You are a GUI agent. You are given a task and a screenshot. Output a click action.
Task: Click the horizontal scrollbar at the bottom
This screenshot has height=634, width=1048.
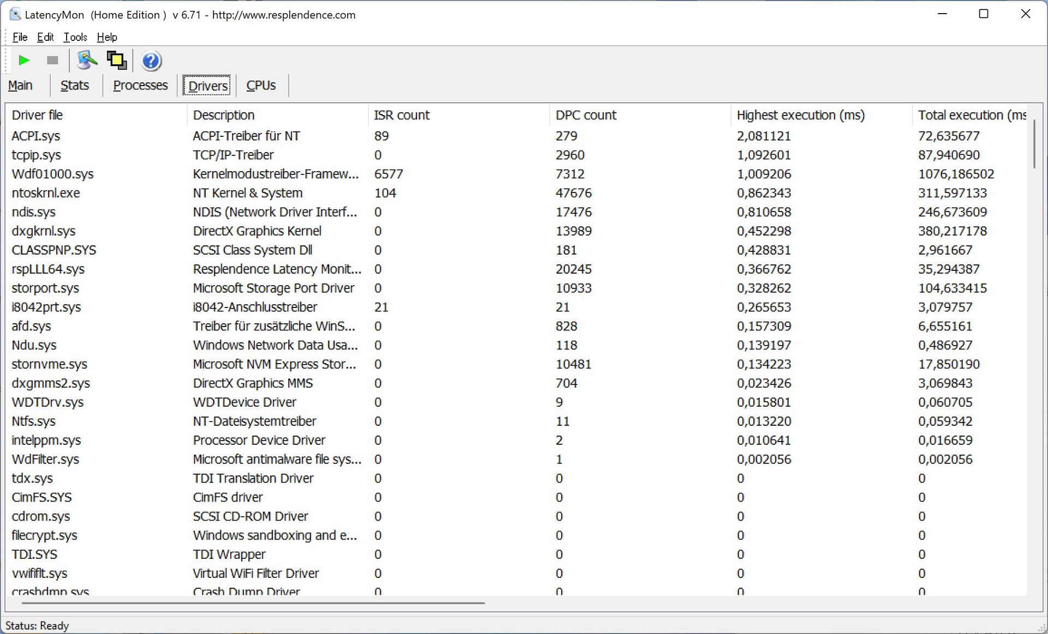[x=253, y=603]
